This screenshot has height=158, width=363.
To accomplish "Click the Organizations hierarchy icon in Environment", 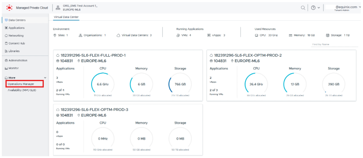I will point(80,35).
